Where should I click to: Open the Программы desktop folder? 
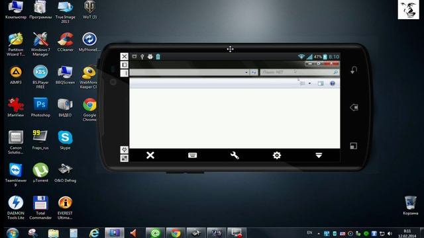40,10
